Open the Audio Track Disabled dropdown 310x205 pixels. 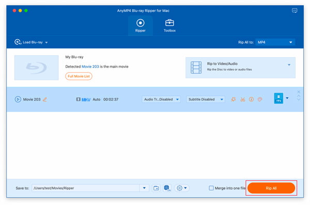coord(161,99)
